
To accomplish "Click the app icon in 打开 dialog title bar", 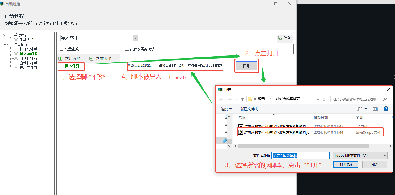I will (220, 90).
